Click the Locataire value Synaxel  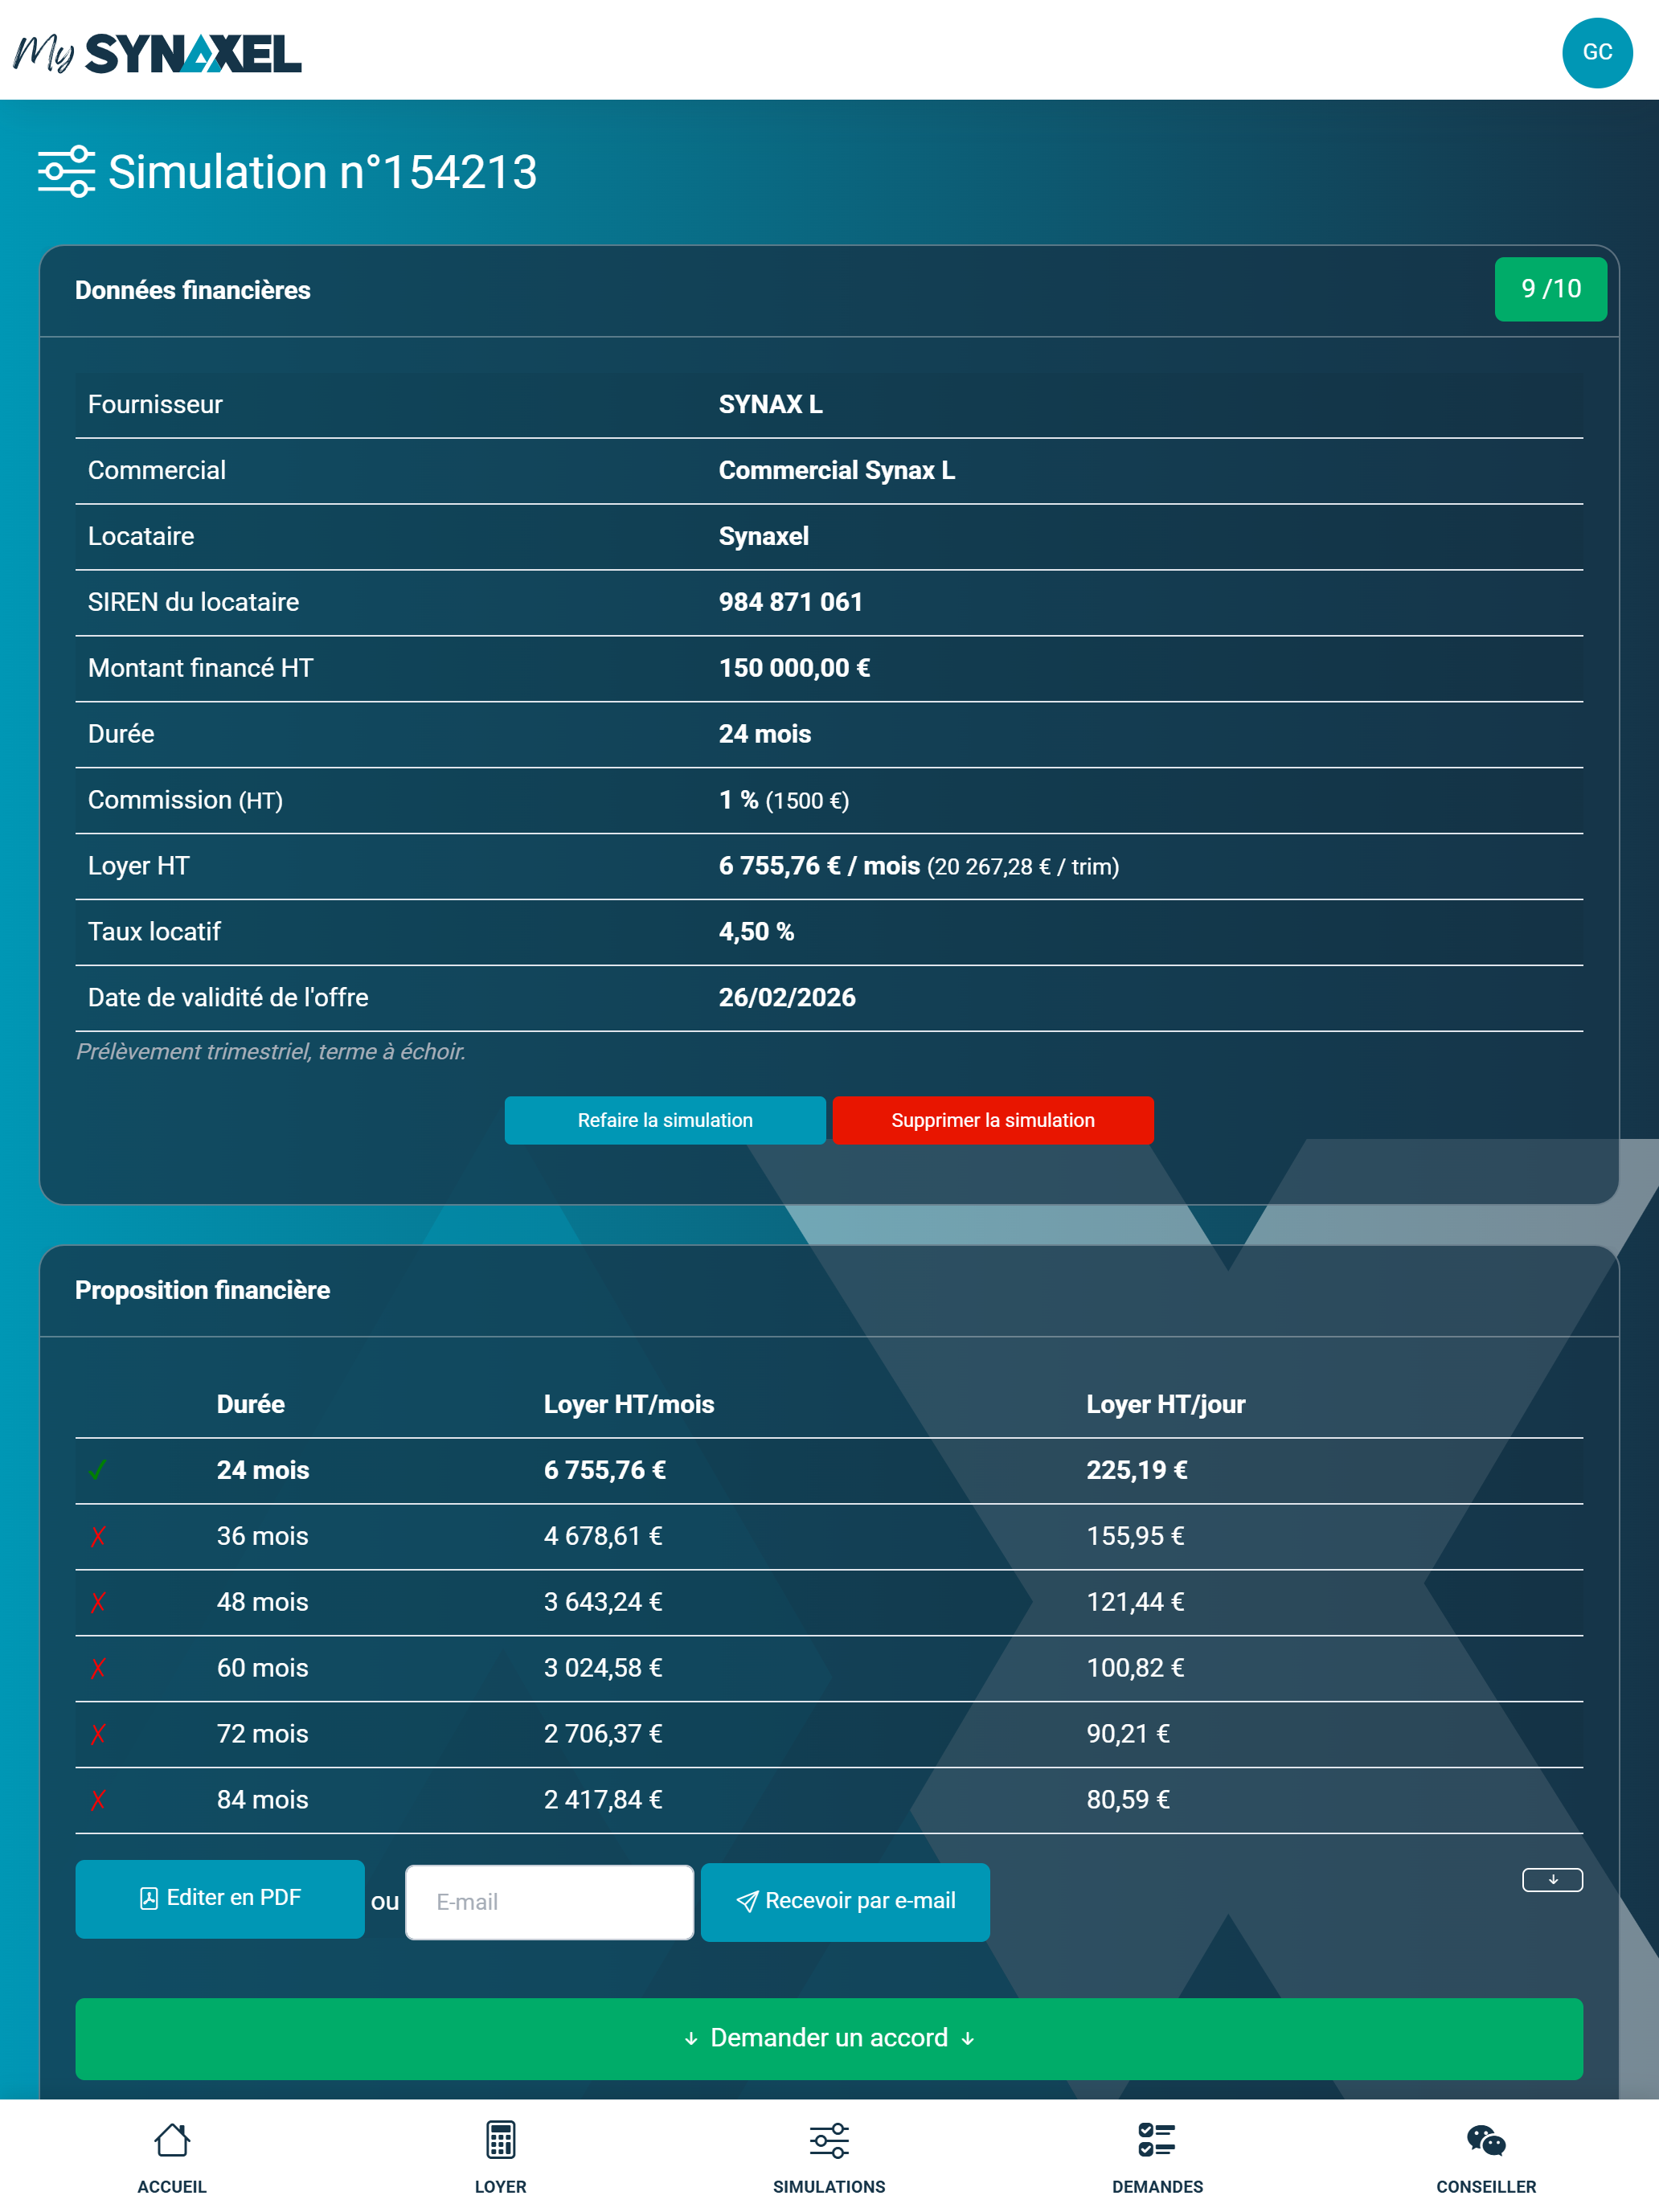(763, 536)
